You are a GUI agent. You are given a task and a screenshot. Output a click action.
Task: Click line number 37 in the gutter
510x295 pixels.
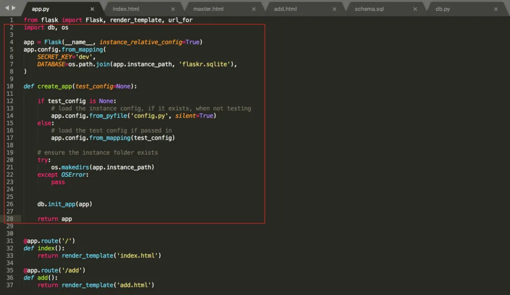pos(10,285)
